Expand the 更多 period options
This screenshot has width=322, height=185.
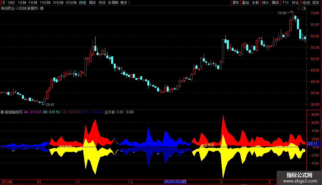[x=125, y=3]
